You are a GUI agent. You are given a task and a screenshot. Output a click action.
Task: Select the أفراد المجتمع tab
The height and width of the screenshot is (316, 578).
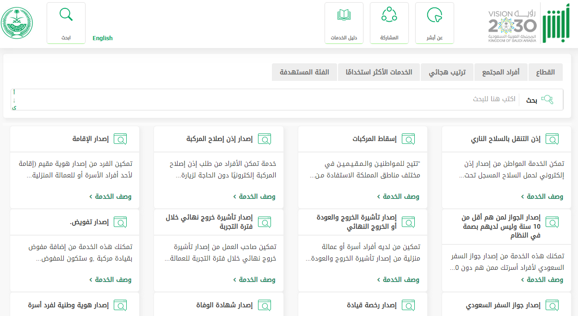pyautogui.click(x=501, y=73)
